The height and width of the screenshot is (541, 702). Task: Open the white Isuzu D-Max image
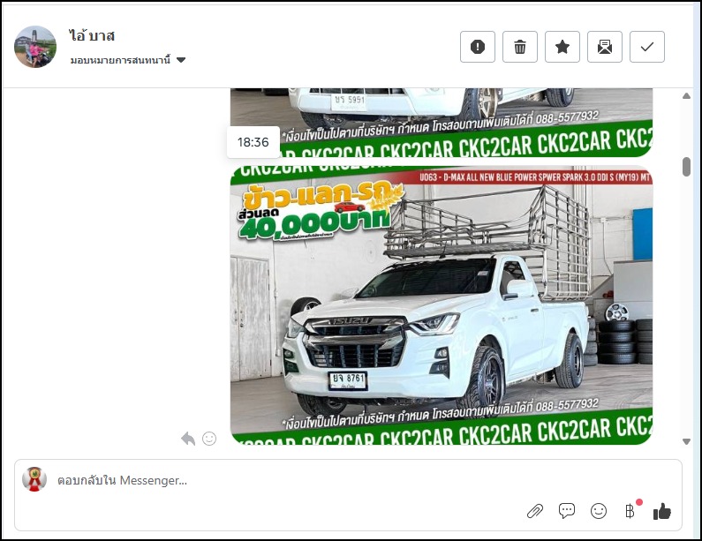[442, 305]
